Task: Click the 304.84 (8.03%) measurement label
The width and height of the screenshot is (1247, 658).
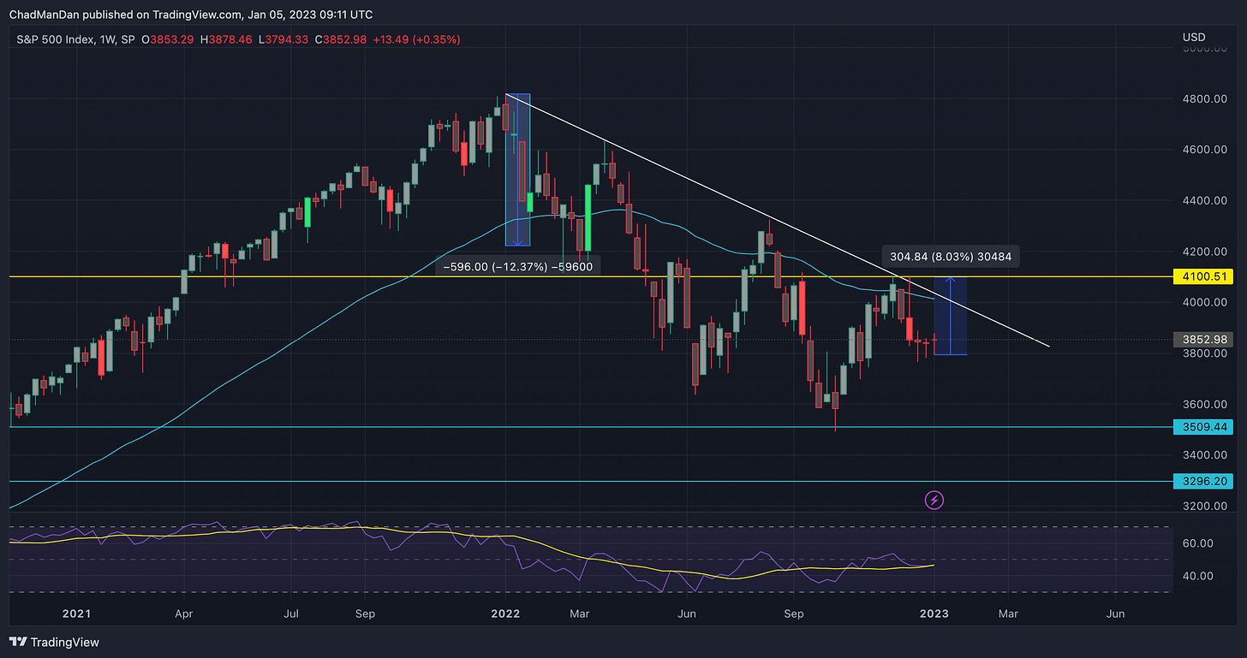Action: pos(952,255)
